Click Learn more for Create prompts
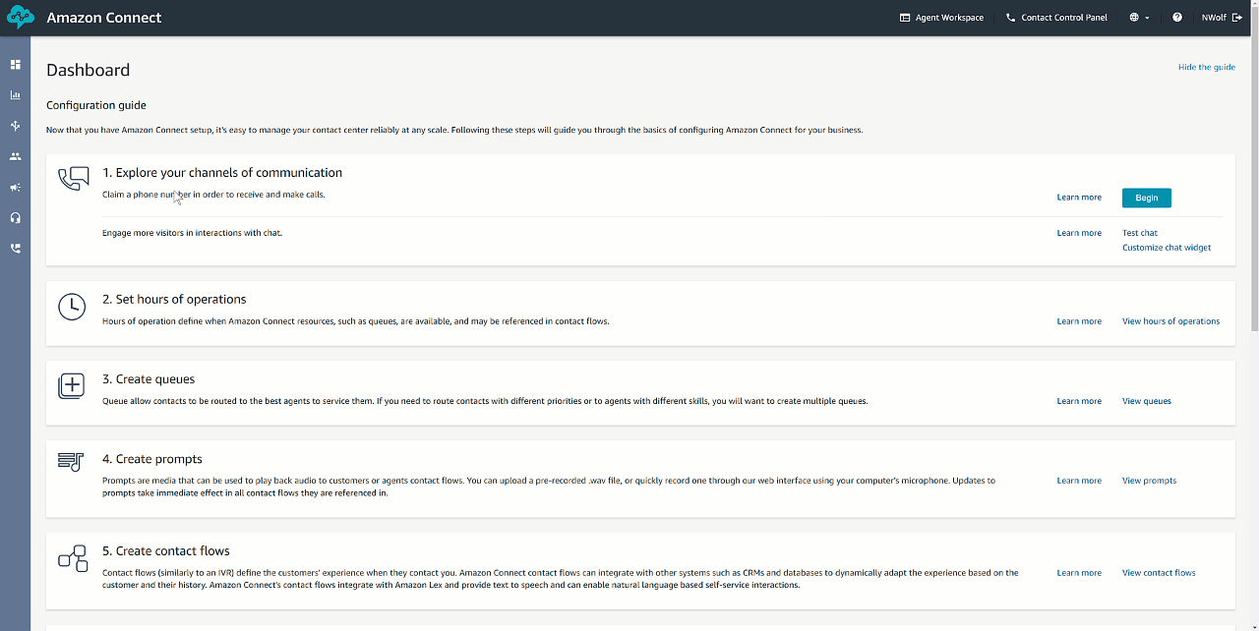Image resolution: width=1259 pixels, height=631 pixels. (1079, 481)
